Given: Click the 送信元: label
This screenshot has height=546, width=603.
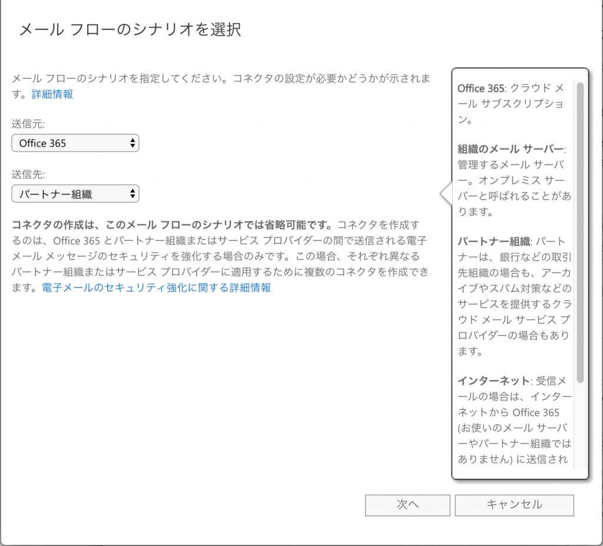Looking at the screenshot, I should tap(28, 124).
